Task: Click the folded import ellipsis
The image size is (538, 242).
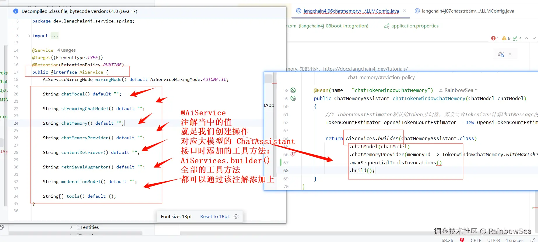Action: 54,36
